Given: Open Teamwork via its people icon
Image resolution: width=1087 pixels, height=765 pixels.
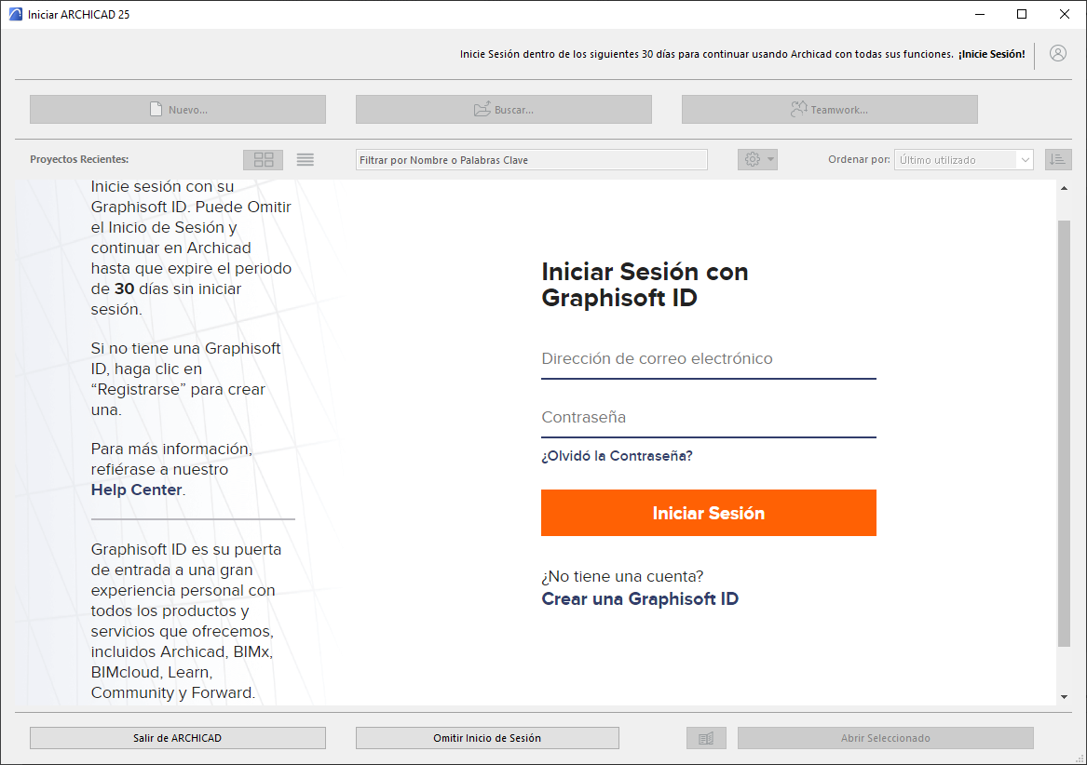Looking at the screenshot, I should coord(798,109).
